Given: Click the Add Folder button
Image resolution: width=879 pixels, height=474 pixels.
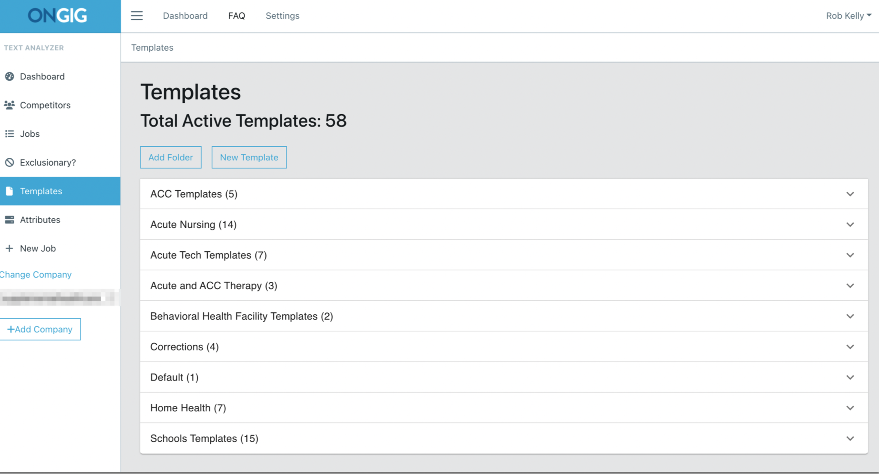Looking at the screenshot, I should pos(170,157).
